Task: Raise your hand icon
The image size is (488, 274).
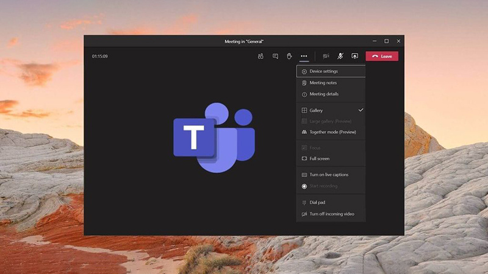Action: click(289, 56)
